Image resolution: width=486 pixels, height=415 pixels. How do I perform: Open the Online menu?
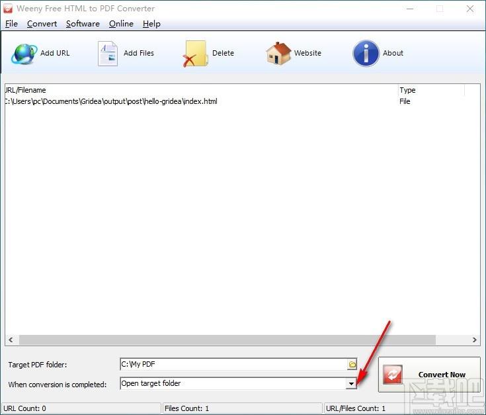click(x=121, y=24)
